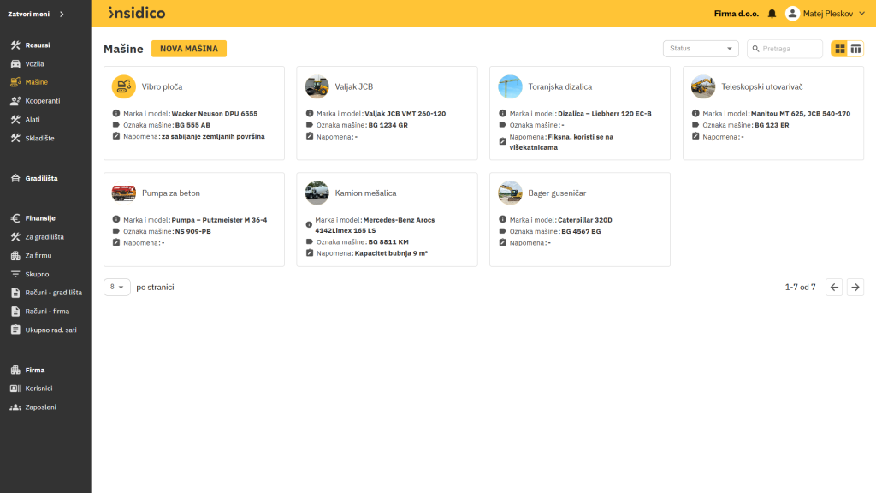Open the Toranjska dizalica card title
Viewport: 876px width, 493px height.
point(559,86)
